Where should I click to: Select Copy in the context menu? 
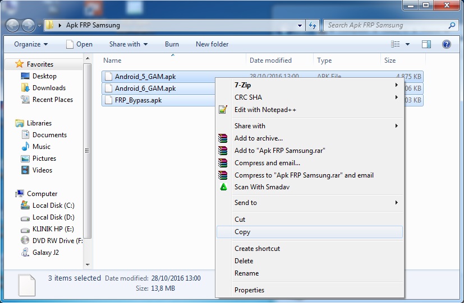tap(310, 232)
